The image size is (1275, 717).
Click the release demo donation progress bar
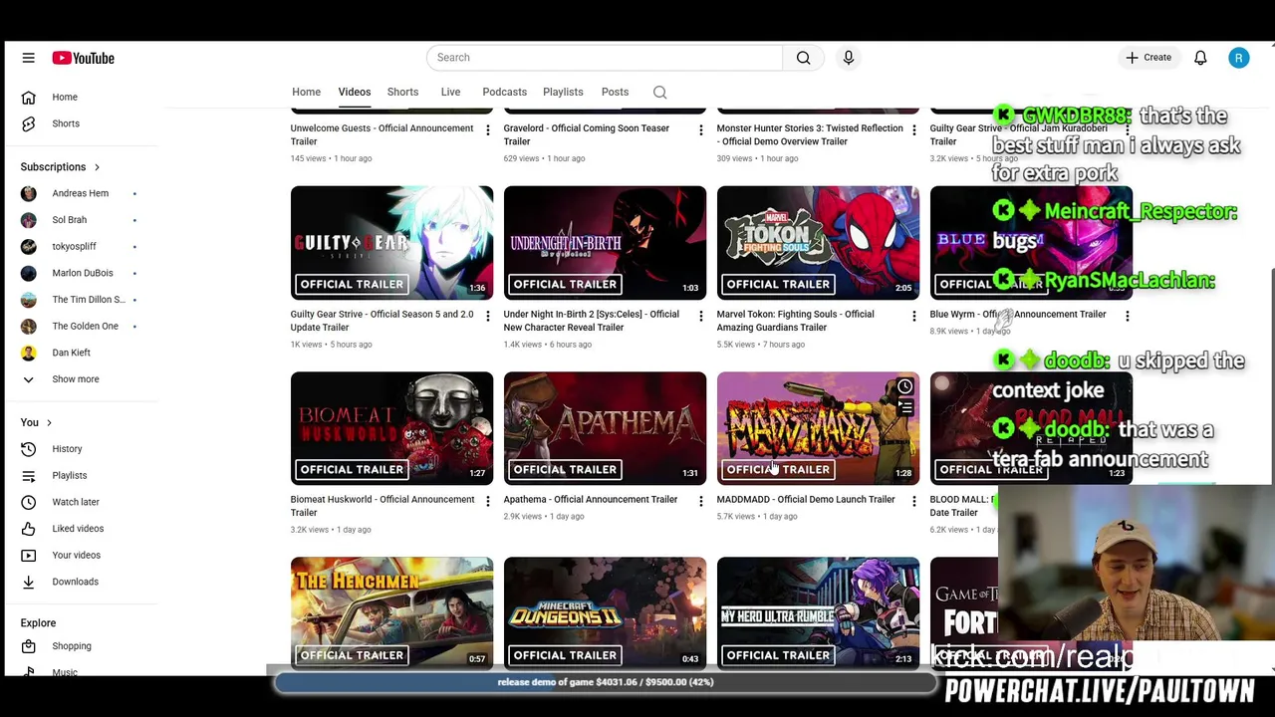605,682
